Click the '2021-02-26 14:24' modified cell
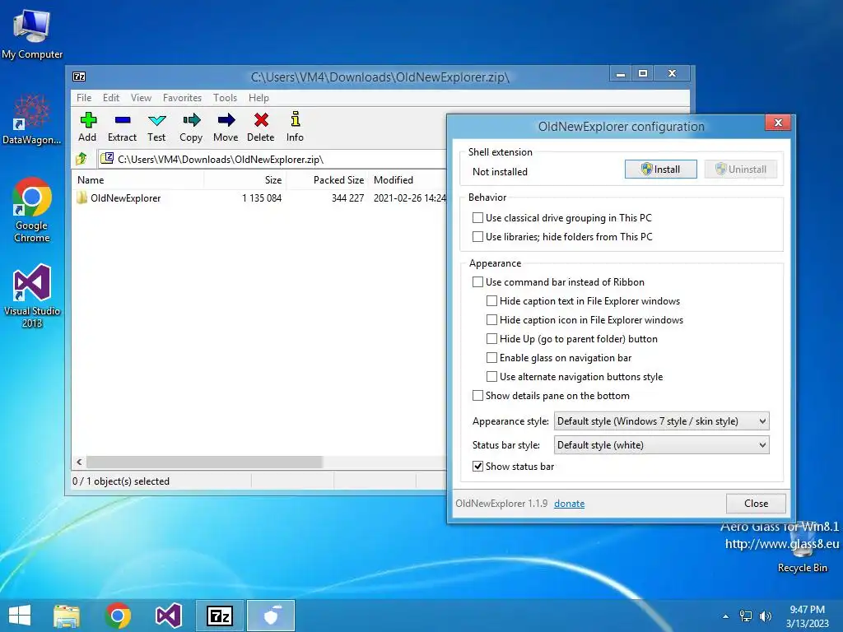843x632 pixels. pyautogui.click(x=410, y=197)
